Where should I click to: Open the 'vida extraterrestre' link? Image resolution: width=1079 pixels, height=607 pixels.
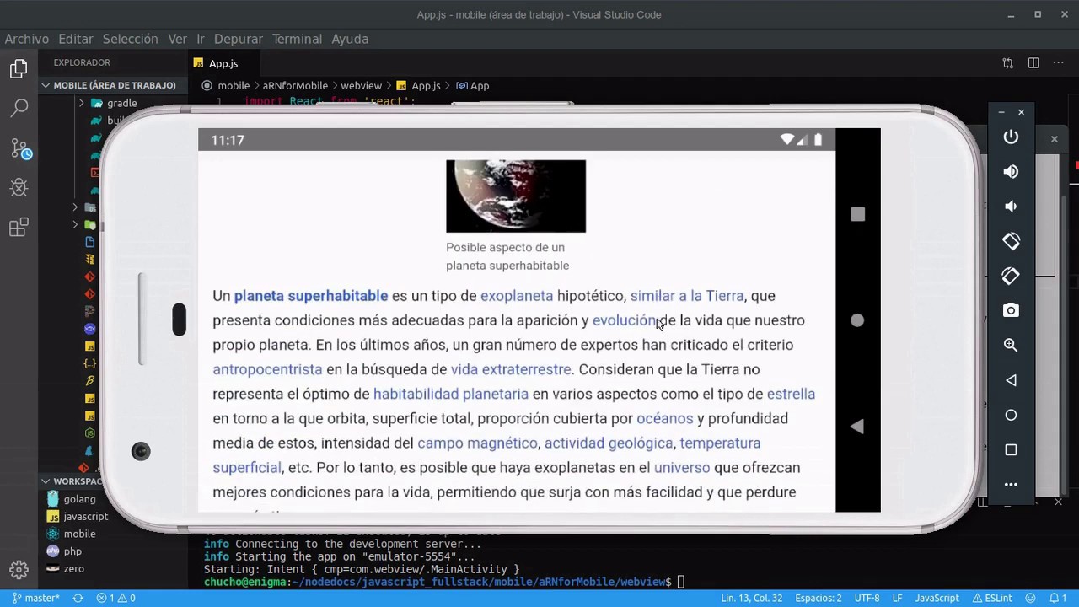511,369
